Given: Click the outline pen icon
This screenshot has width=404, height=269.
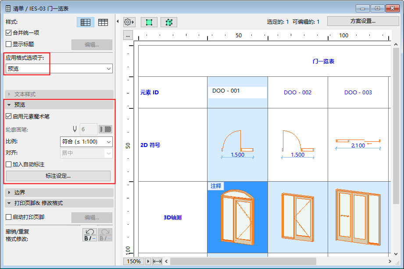Looking at the screenshot, I should pos(75,129).
